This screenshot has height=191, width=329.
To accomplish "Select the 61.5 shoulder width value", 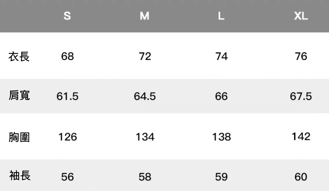I will click(x=67, y=96).
